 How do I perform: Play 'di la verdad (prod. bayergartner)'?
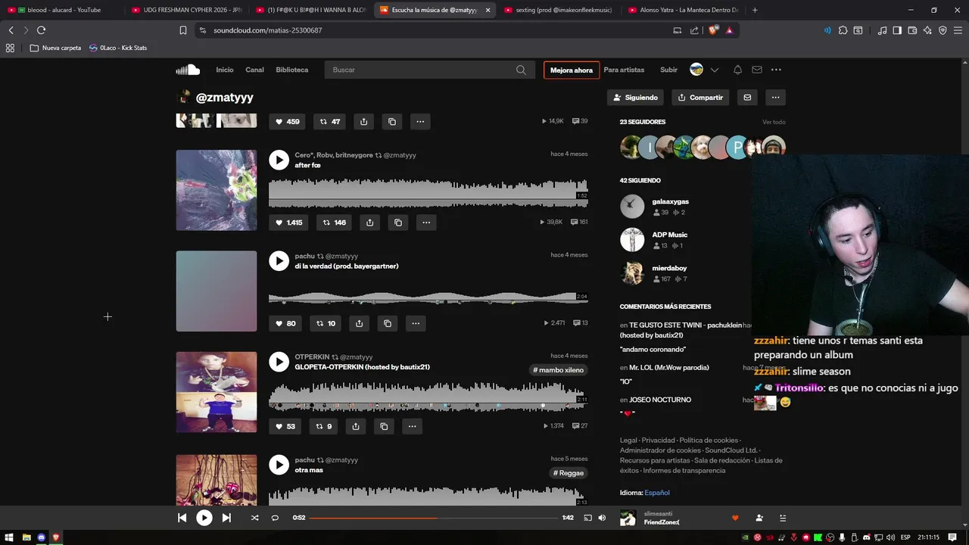[x=279, y=261]
